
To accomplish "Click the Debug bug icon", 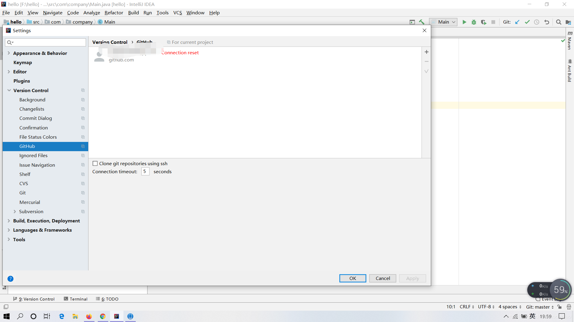I will (x=474, y=22).
